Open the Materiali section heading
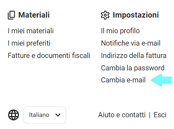 tap(34, 15)
